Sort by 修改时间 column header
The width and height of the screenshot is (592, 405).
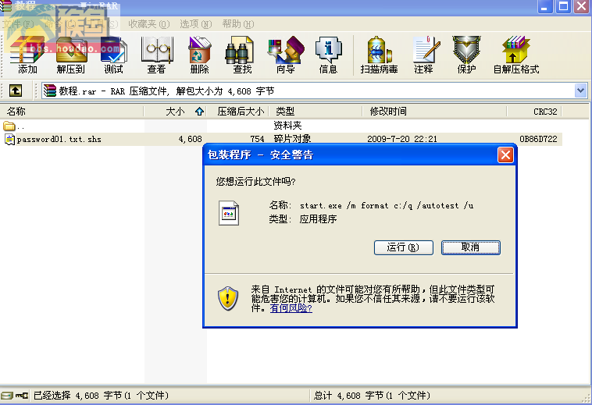(434, 112)
